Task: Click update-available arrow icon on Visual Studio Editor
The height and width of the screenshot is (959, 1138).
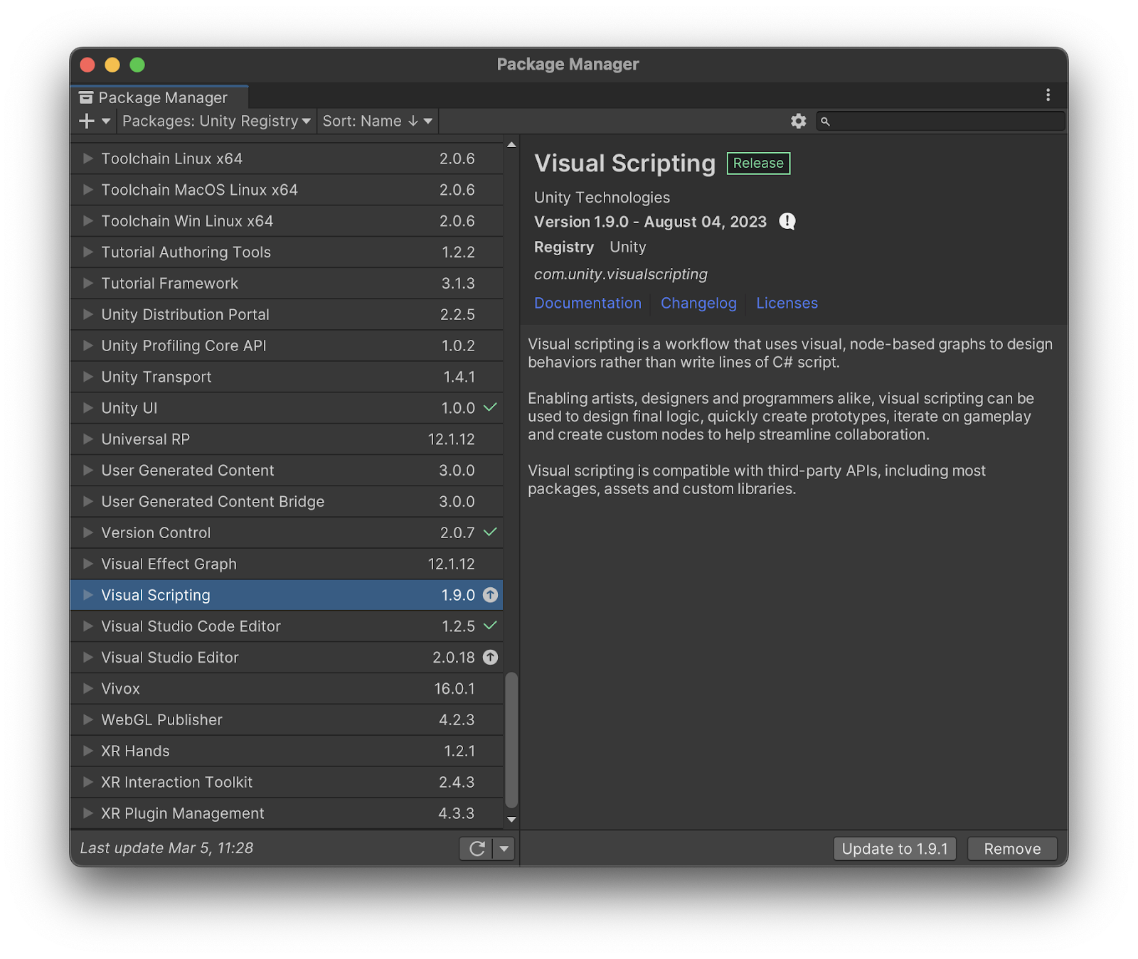Action: 490,658
